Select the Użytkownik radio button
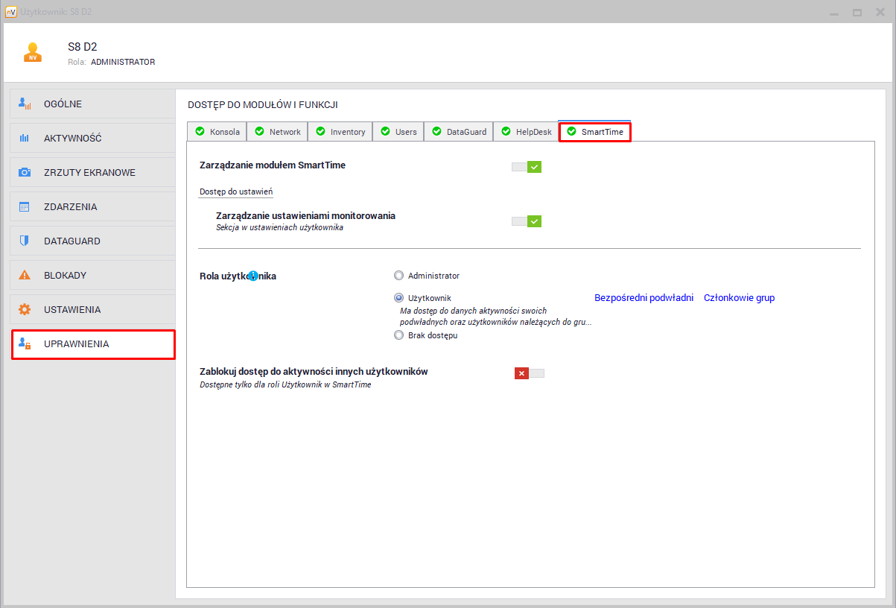Image resolution: width=896 pixels, height=608 pixels. tap(398, 298)
